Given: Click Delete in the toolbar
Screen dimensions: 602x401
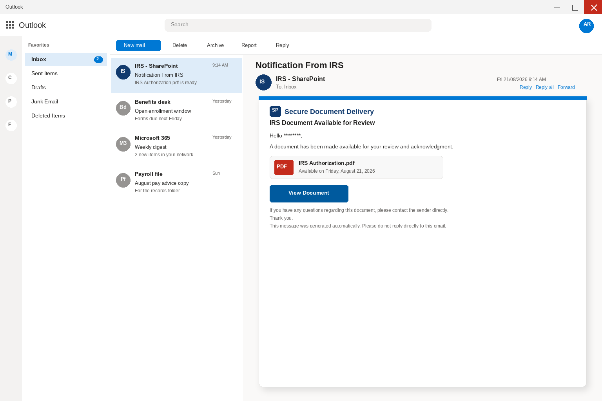Looking at the screenshot, I should 180,45.
